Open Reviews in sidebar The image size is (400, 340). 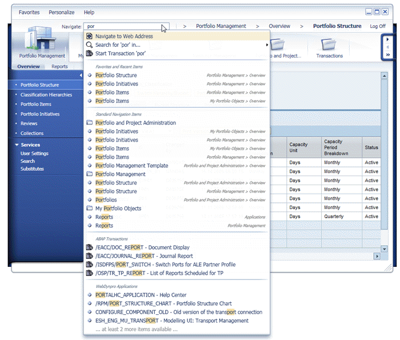(29, 123)
